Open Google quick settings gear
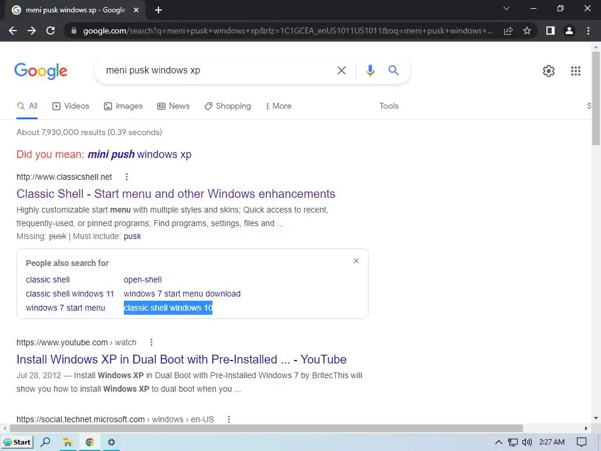 549,71
